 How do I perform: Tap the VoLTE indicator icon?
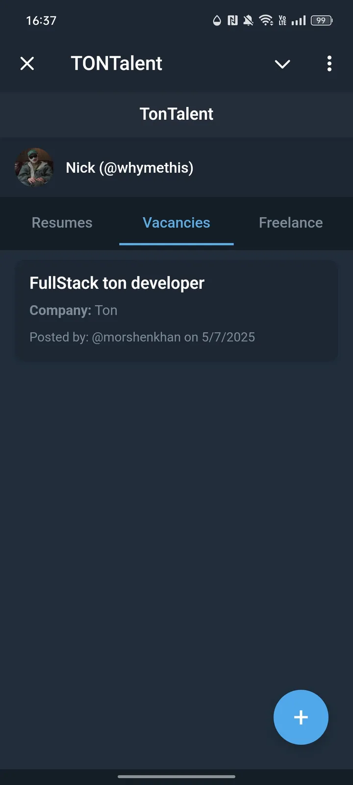click(x=282, y=21)
